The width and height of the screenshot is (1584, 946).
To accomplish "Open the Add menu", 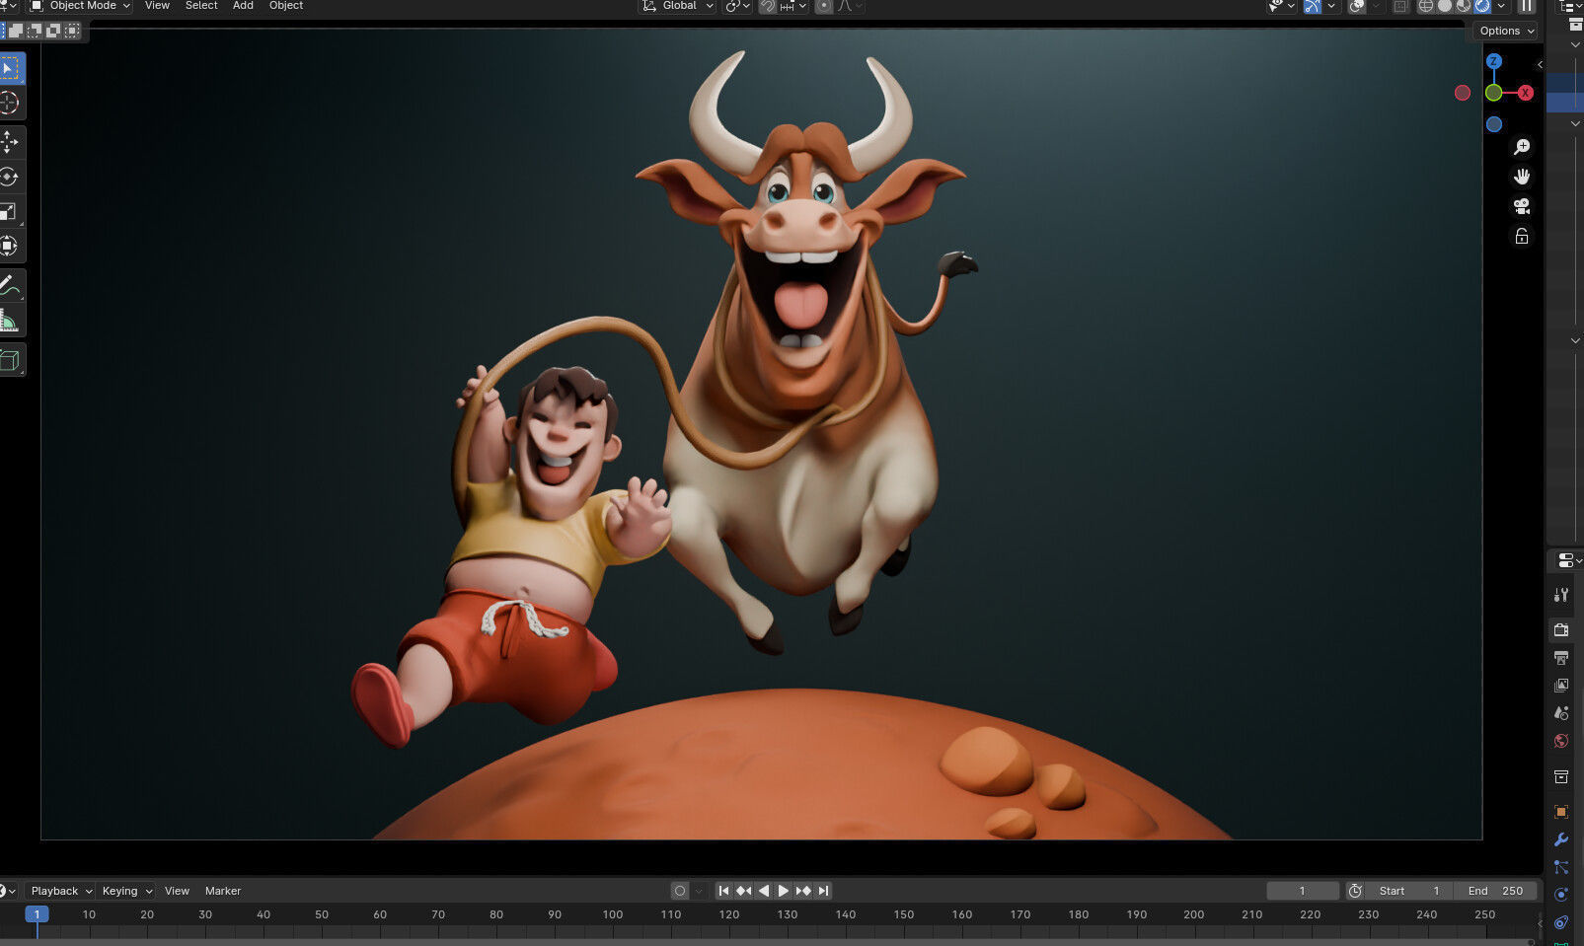I will click(243, 6).
